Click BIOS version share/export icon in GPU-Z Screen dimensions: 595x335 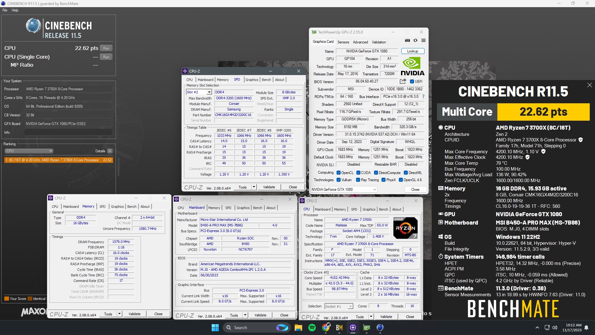403,81
